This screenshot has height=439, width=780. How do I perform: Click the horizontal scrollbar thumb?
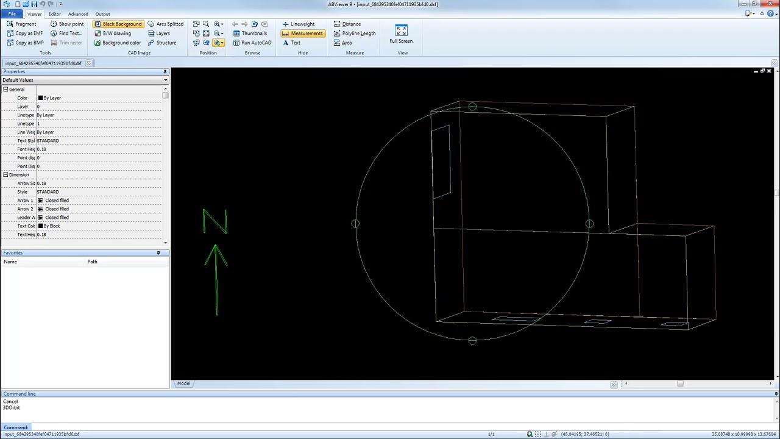point(680,384)
